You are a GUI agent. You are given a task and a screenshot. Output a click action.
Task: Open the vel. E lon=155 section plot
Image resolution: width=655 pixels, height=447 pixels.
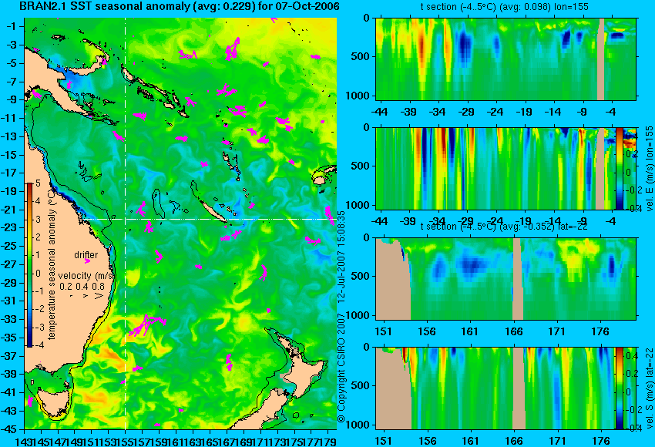tap(506, 168)
